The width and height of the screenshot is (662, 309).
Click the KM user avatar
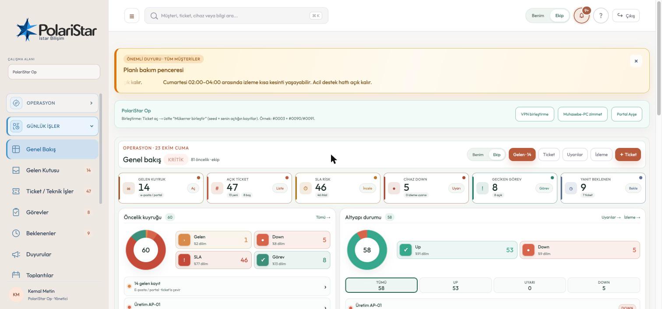pyautogui.click(x=16, y=295)
